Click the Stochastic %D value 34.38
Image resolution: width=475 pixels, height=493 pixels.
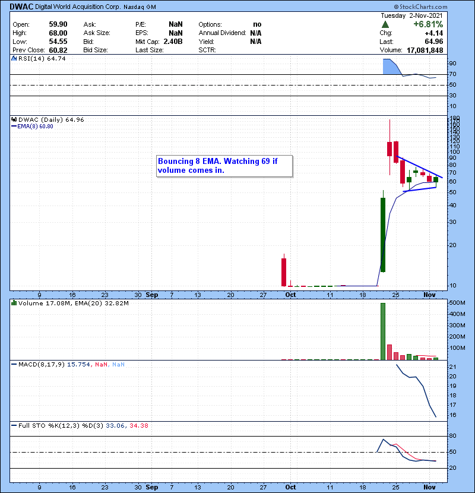[138, 425]
